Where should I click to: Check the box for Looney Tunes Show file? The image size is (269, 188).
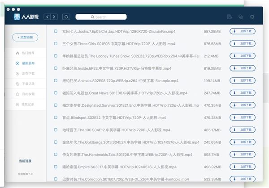[56, 56]
